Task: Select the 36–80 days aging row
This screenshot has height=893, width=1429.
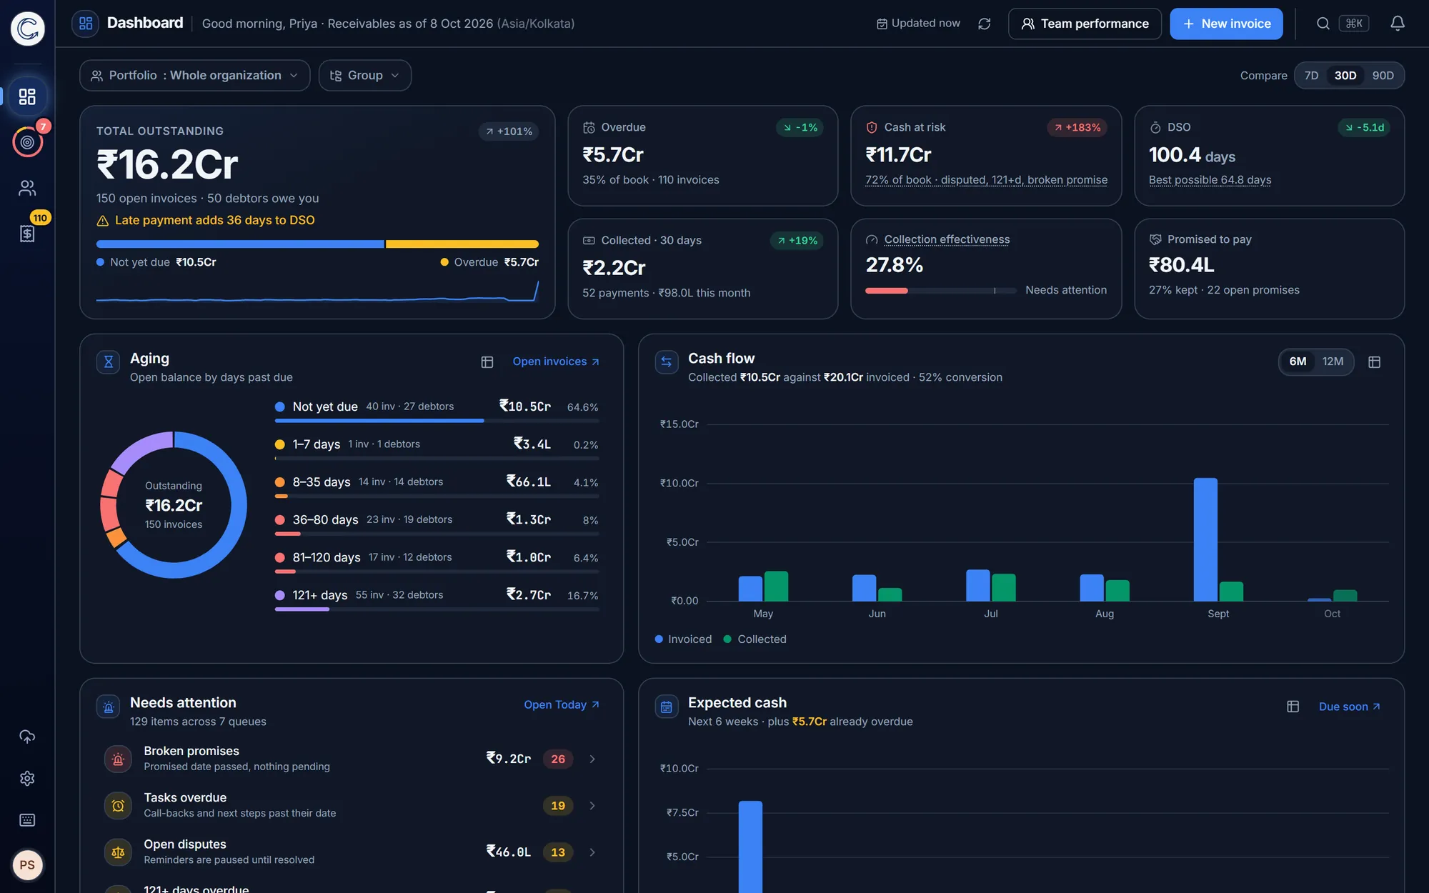Action: coord(437,523)
